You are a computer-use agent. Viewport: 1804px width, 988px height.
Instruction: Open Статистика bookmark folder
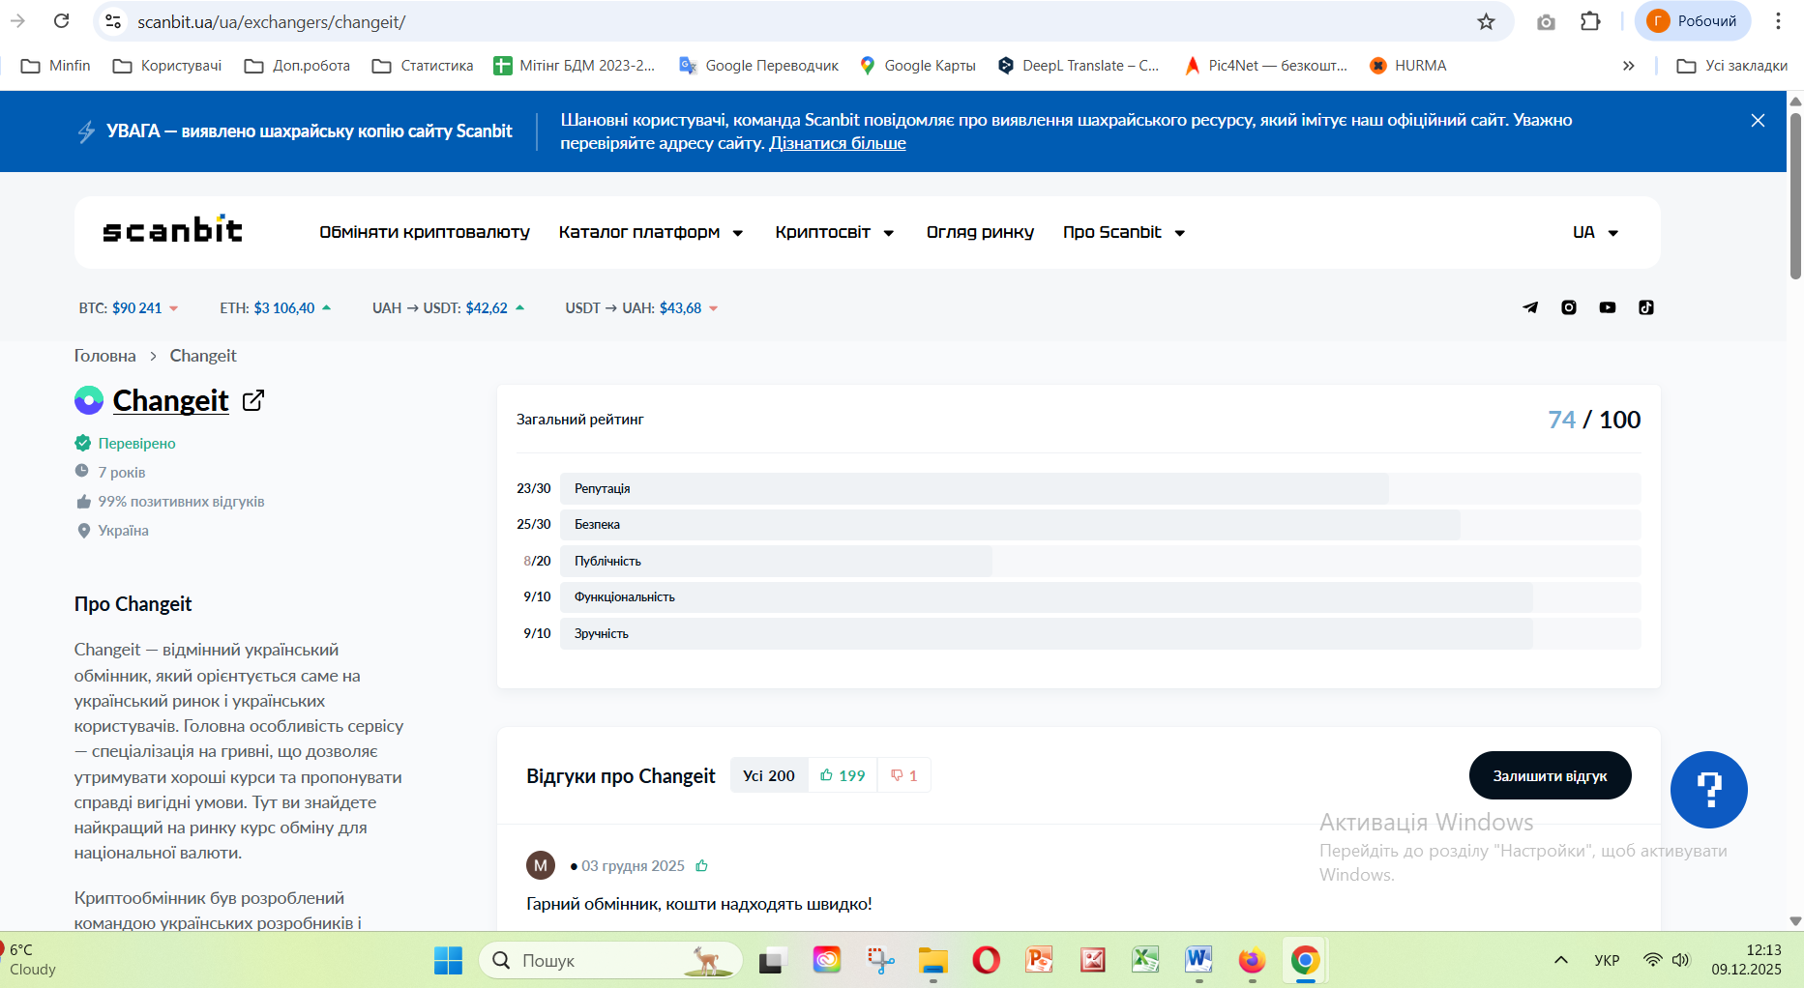pos(424,66)
